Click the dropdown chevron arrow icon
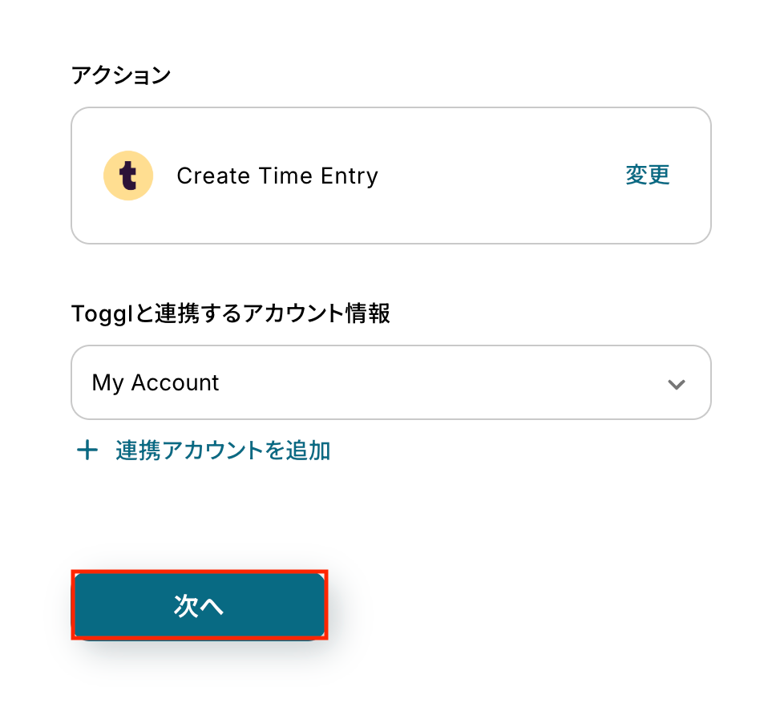The width and height of the screenshot is (776, 707). pyautogui.click(x=676, y=384)
